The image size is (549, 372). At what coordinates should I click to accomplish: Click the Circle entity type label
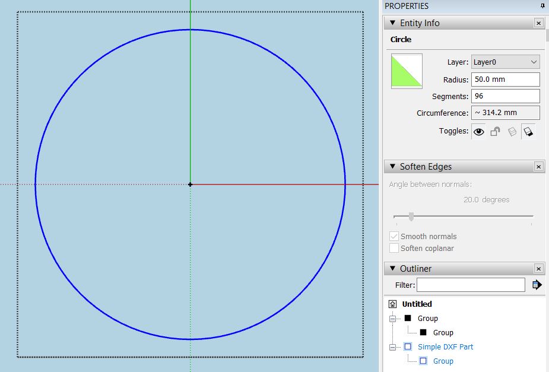click(x=401, y=40)
